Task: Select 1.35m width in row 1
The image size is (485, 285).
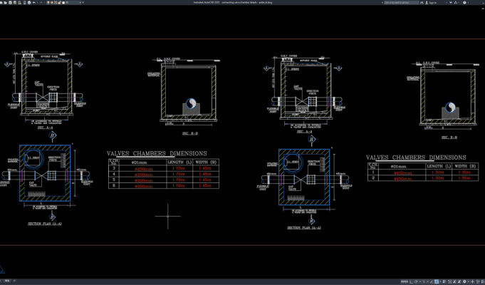Action: coord(464,172)
